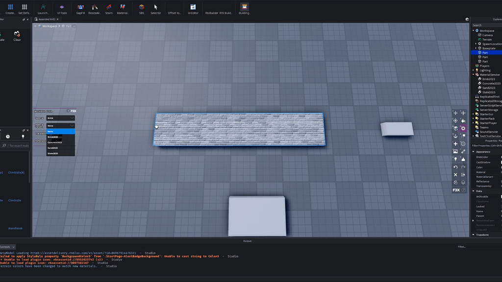Click the clock icon in left panel
The height and width of the screenshot is (282, 502).
click(x=8, y=137)
